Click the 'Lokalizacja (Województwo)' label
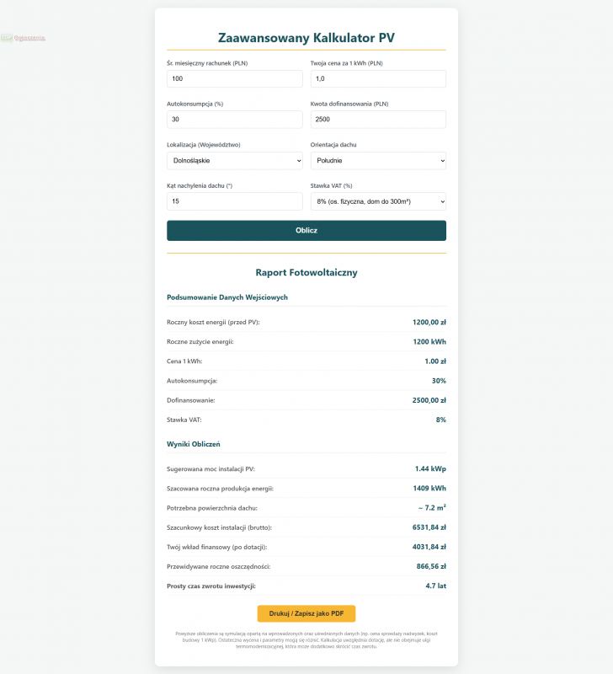This screenshot has height=674, width=613. (x=204, y=145)
